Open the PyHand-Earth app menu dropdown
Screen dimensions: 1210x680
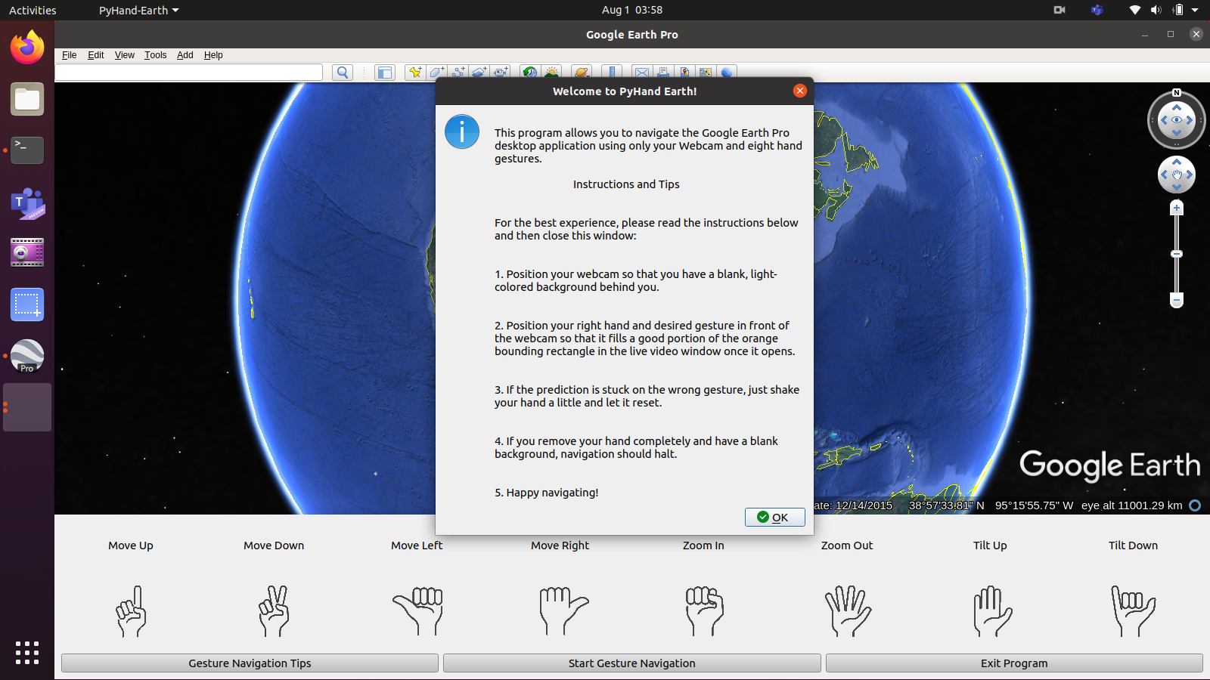point(138,11)
